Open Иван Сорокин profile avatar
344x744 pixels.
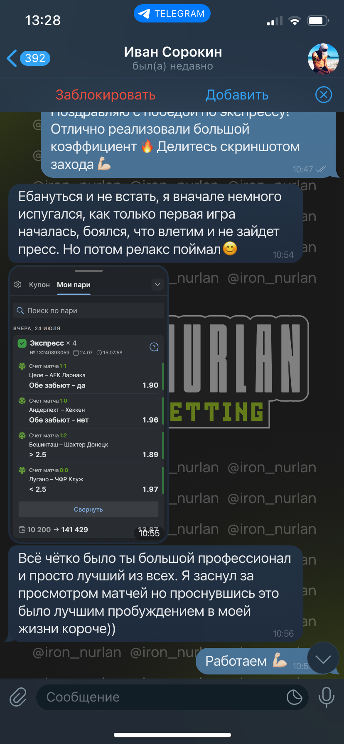[x=323, y=59]
